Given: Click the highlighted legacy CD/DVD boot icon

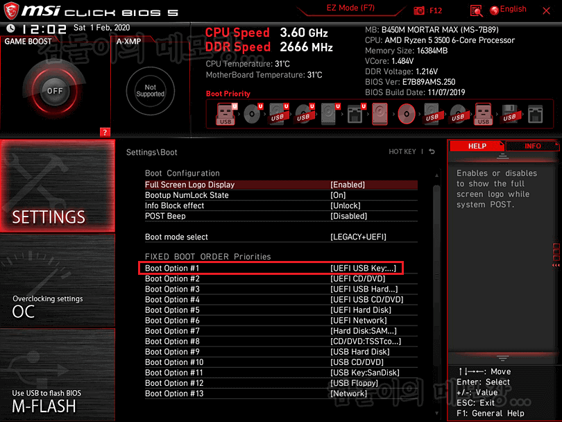Looking at the screenshot, I should coord(407,114).
